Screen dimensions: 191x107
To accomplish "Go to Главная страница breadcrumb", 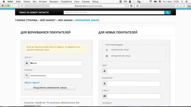I will pyautogui.click(x=26, y=20).
